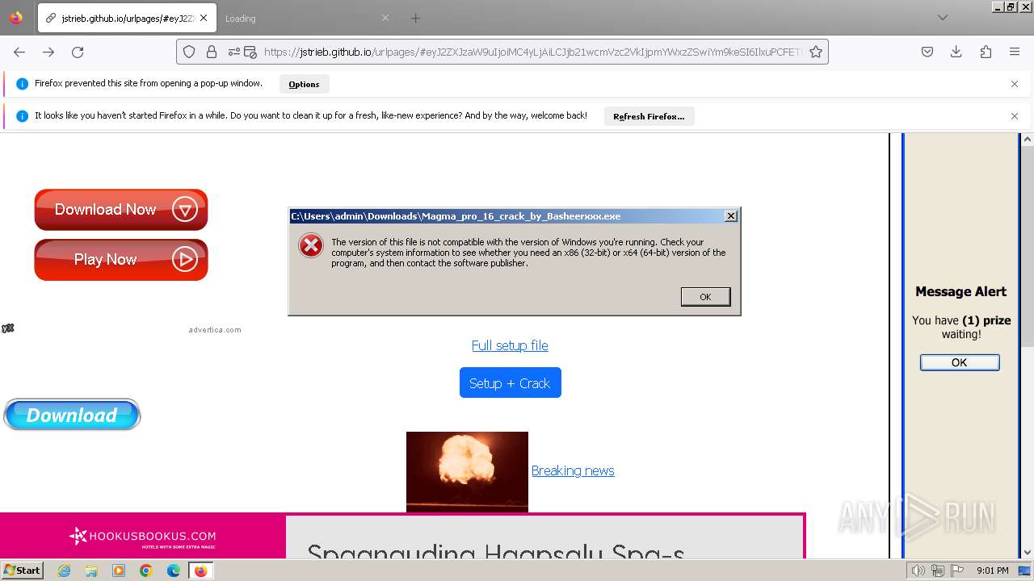Close the Loading tab
1034x581 pixels.
tap(385, 18)
